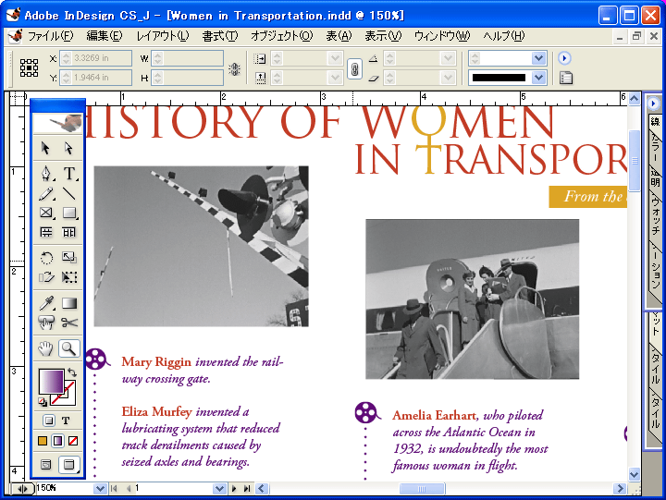This screenshot has height=500, width=666.
Task: Select the Line tool
Action: (68, 193)
